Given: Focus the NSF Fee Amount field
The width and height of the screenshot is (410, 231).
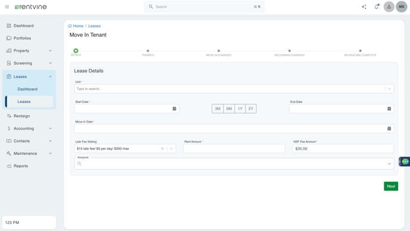Looking at the screenshot, I should pyautogui.click(x=343, y=148).
